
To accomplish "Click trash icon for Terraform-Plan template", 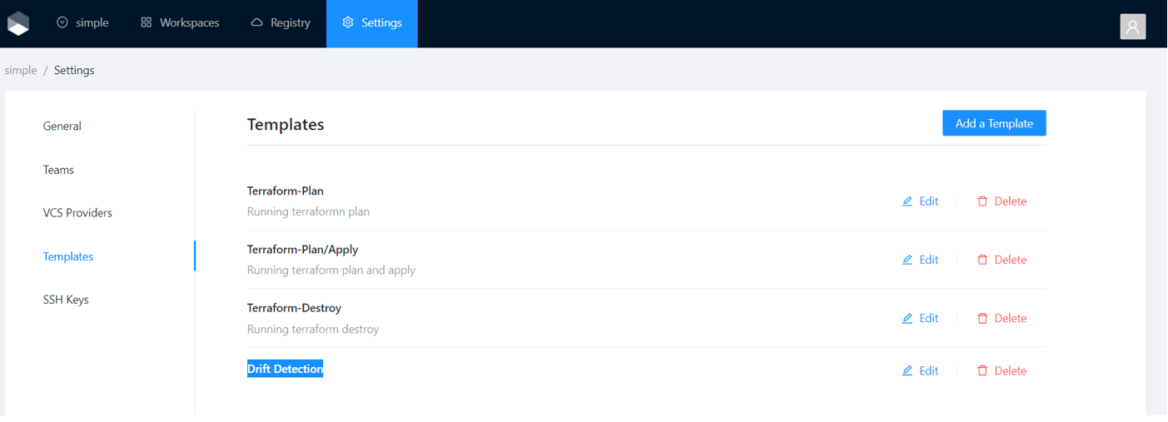I will 982,201.
